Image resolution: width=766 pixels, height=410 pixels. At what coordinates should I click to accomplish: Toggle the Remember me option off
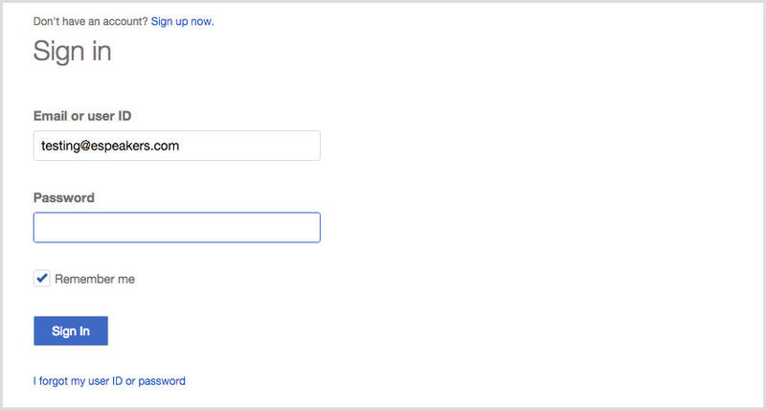[42, 279]
